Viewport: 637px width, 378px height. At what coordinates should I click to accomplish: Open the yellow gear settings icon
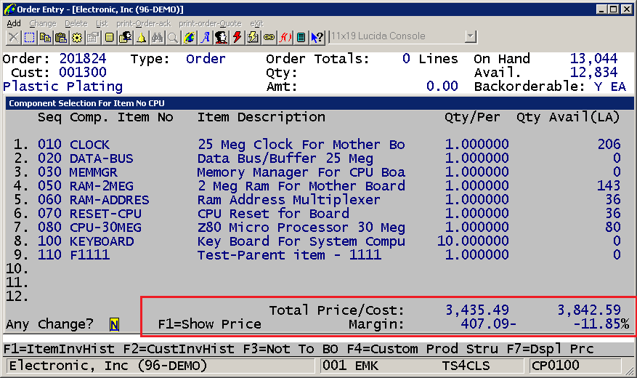point(77,38)
